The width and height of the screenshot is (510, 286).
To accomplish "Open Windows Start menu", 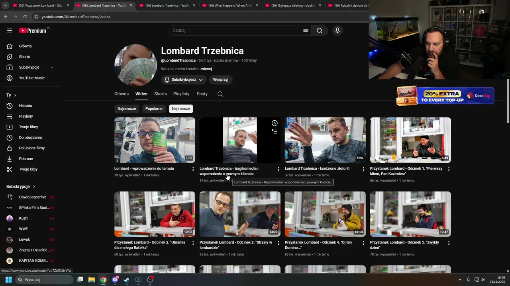I will pos(8,280).
